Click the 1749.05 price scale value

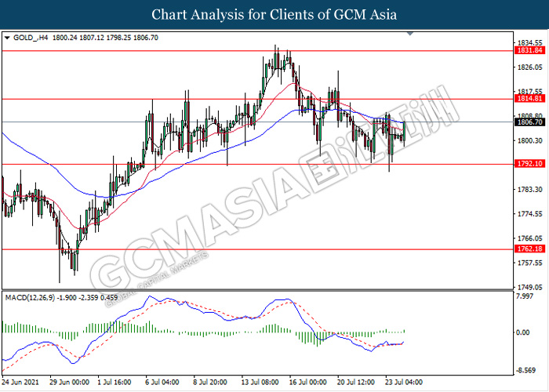529,287
